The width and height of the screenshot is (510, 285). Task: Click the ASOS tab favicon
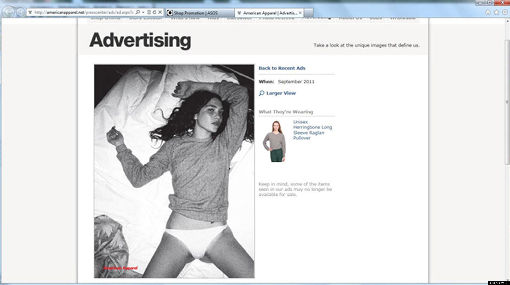[x=170, y=13]
